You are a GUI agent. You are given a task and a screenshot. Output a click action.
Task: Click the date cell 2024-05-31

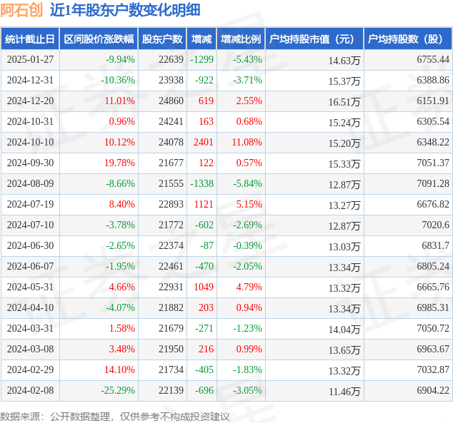click(30, 287)
